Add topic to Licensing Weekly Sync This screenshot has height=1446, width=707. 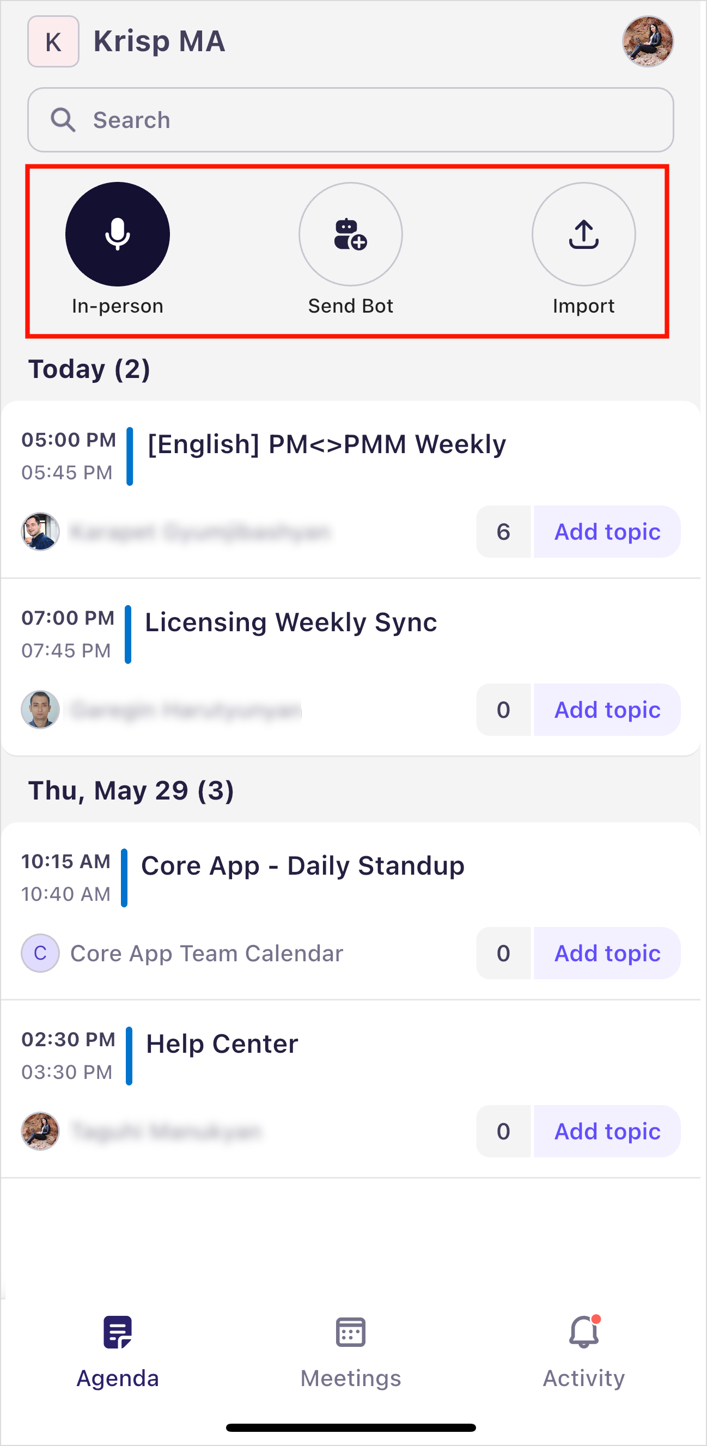pyautogui.click(x=607, y=710)
